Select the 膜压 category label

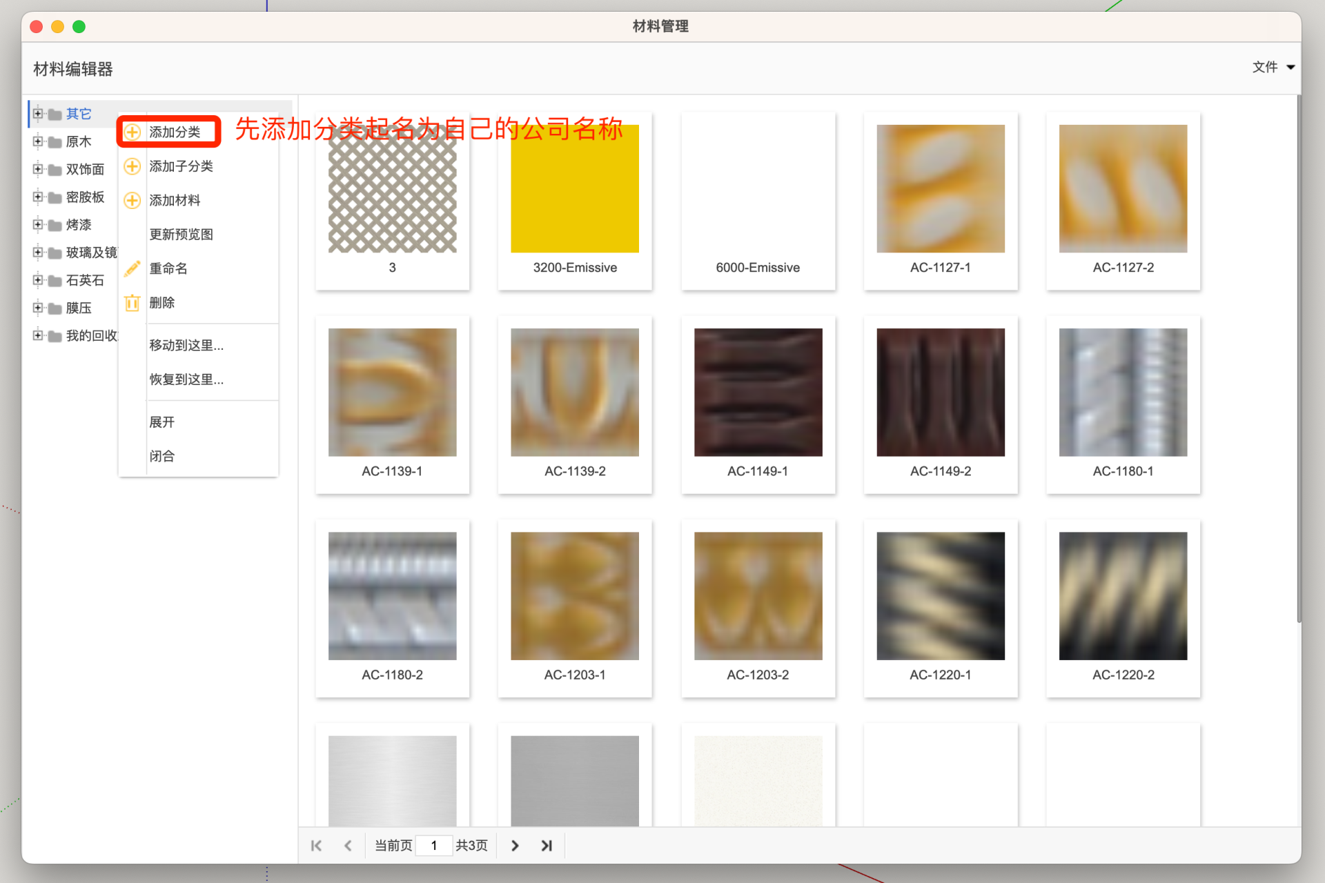[x=79, y=308]
